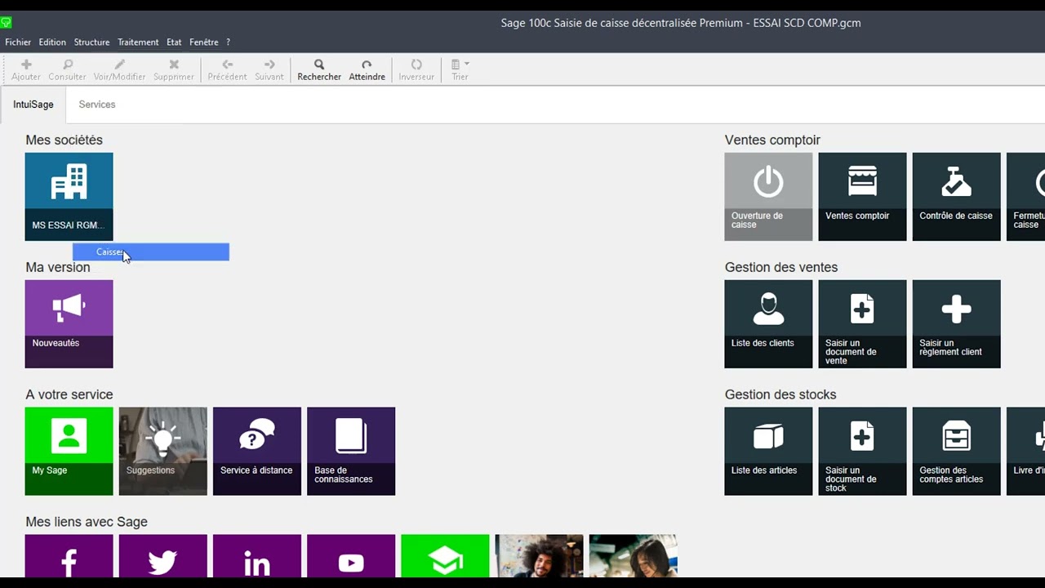
Task: Click the Saisir un règlement client tile
Action: [956, 324]
